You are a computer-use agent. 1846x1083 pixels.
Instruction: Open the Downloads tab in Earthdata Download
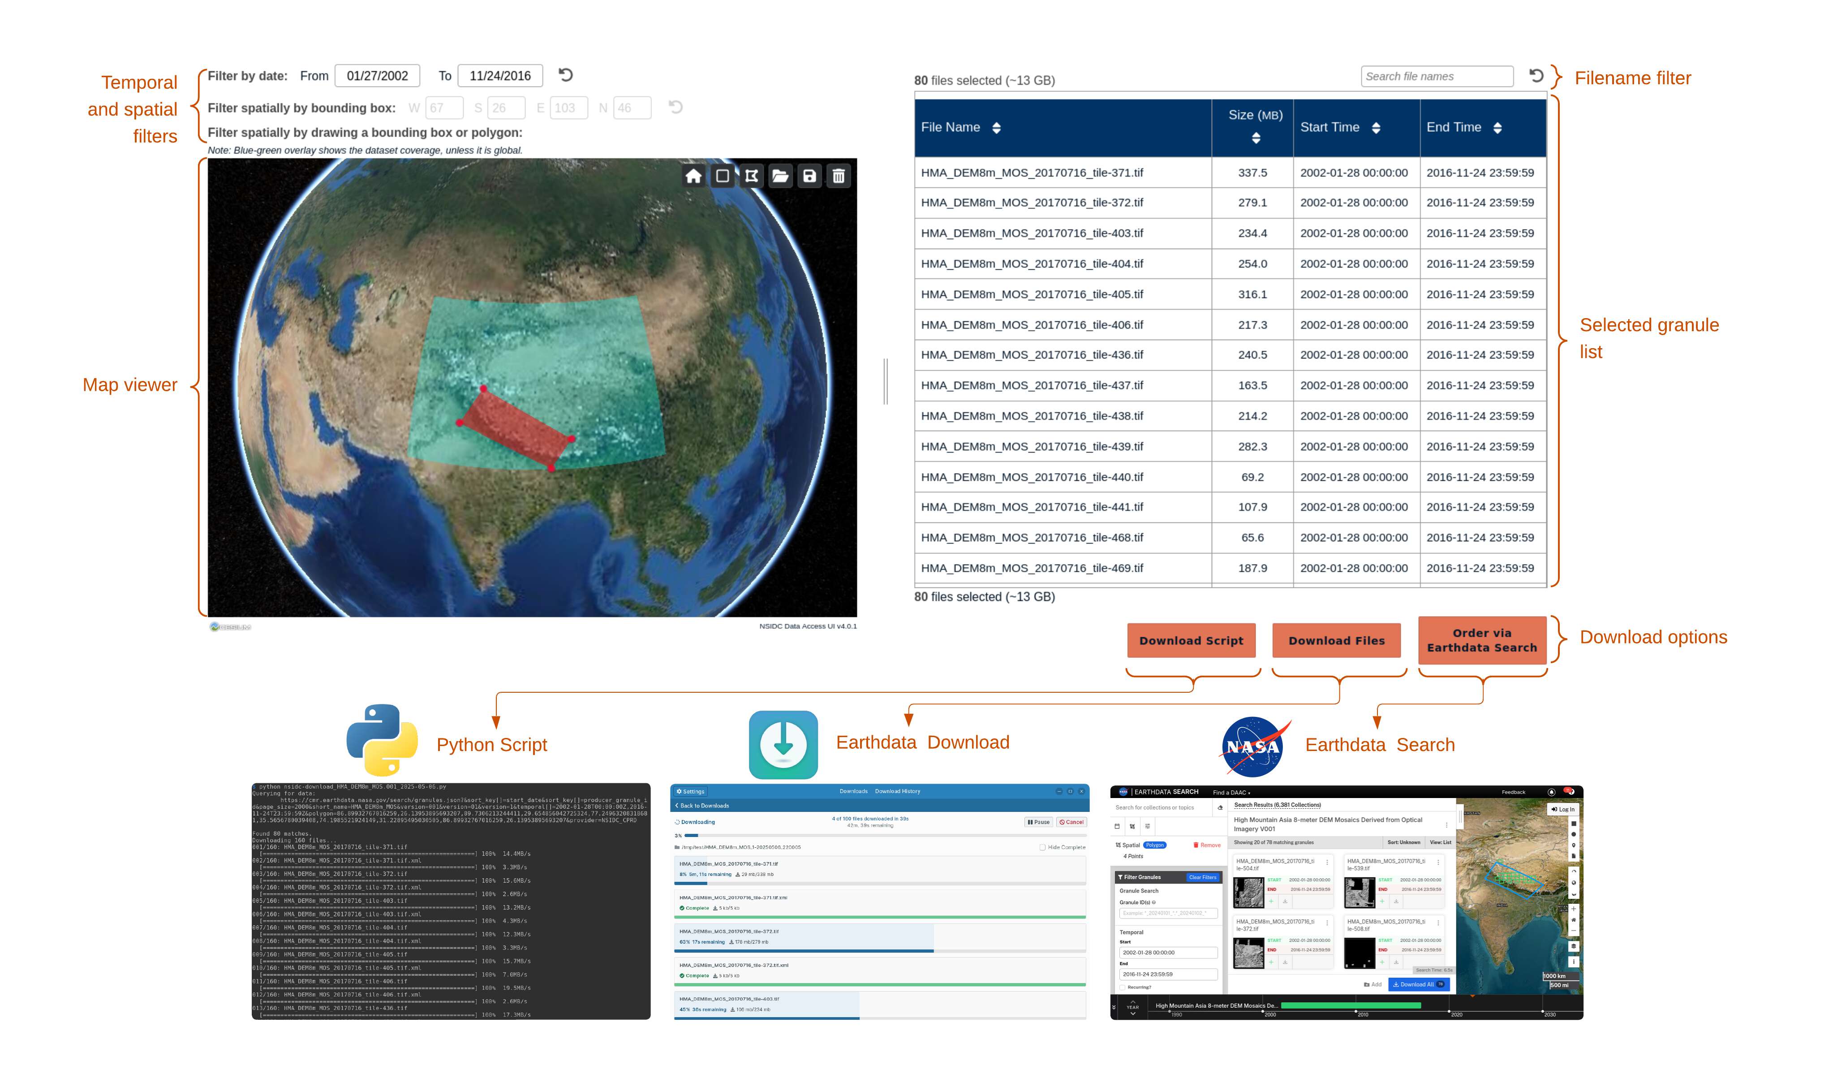pos(853,791)
